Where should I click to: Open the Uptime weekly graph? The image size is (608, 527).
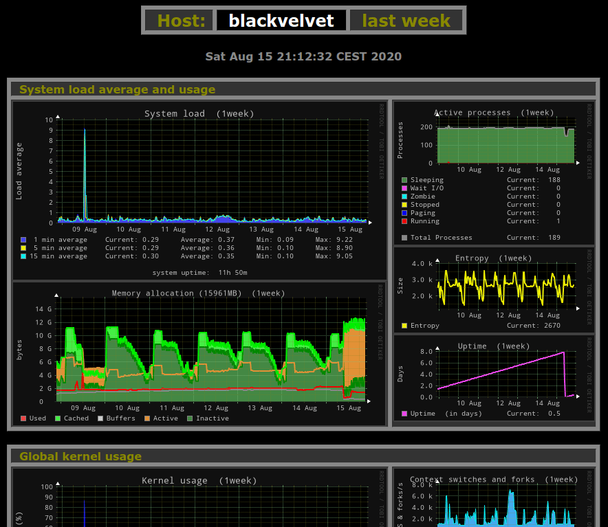click(494, 378)
